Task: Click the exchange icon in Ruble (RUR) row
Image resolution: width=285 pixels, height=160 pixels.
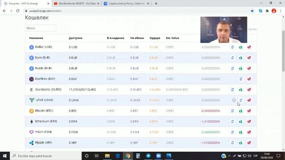Action: (232, 68)
